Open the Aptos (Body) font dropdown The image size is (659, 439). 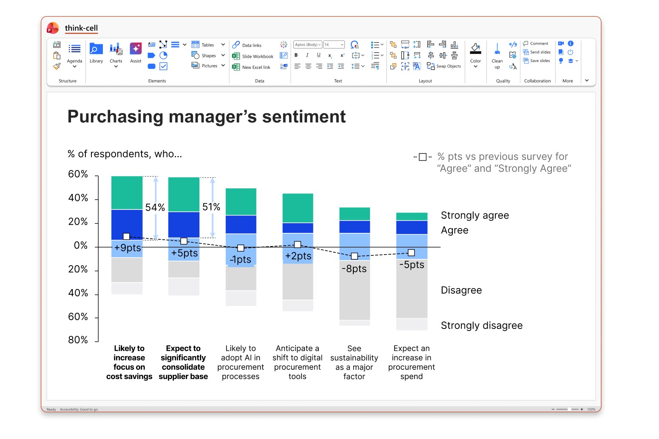click(308, 45)
